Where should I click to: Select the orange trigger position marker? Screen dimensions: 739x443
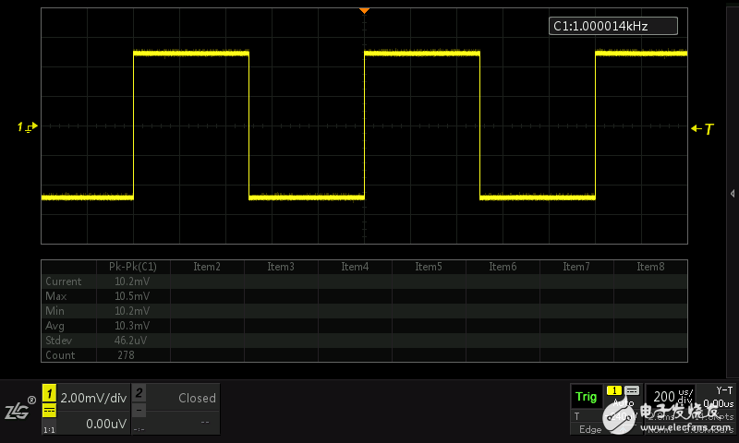click(364, 10)
